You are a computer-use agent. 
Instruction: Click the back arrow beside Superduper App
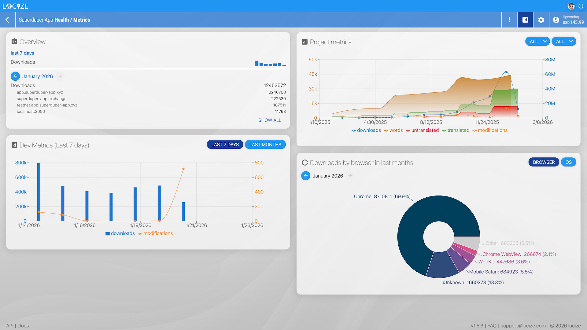tap(7, 20)
